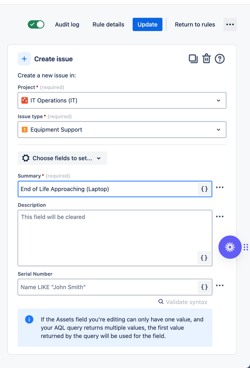Insert smart value in Summary field
Viewport: 250px width, 368px height.
(x=204, y=189)
